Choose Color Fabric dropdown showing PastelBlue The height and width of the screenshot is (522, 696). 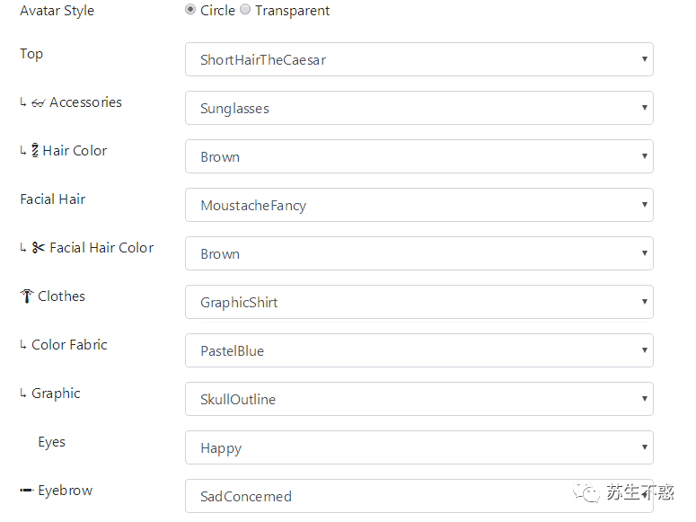(x=418, y=351)
